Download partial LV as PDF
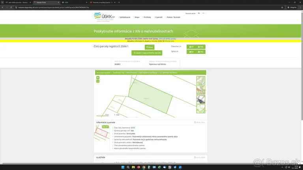 coord(191,47)
